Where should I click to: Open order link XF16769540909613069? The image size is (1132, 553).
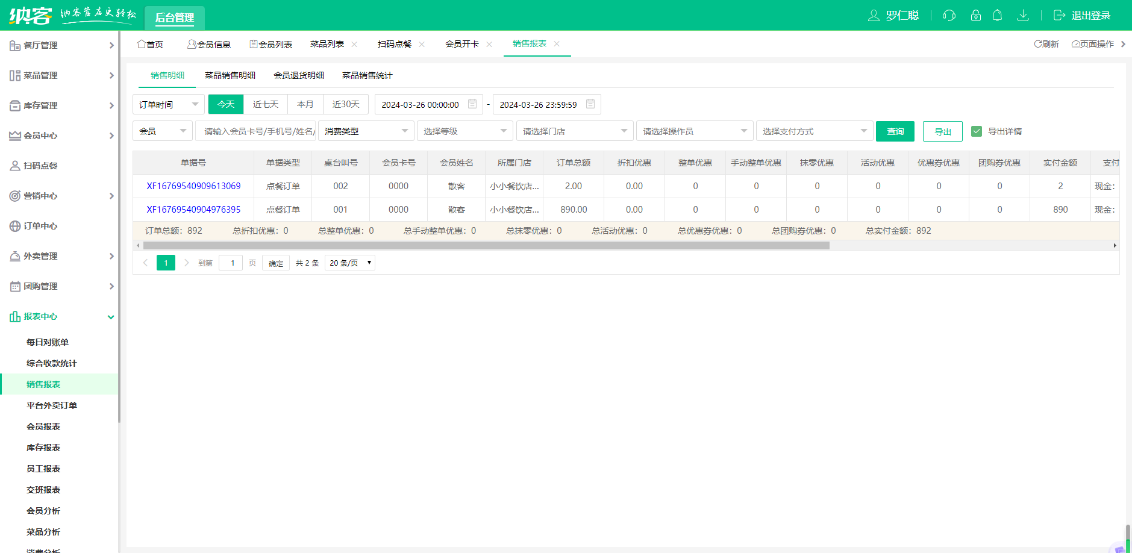193,186
